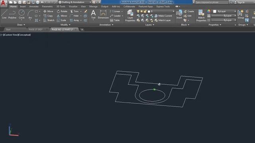Click the Scale tool
The width and height of the screenshot is (255, 143).
tap(61, 20)
